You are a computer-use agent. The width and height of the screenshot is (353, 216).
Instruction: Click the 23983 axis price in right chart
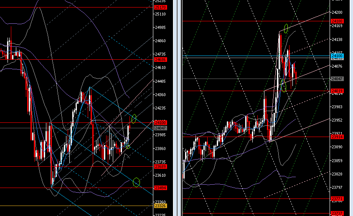coord(337,107)
